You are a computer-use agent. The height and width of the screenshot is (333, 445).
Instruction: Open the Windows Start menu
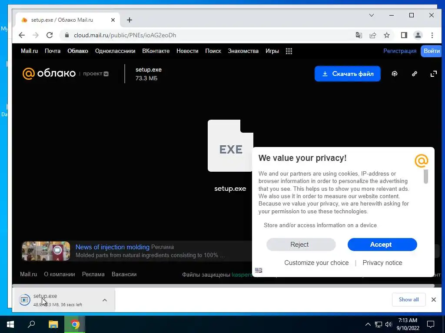tap(10, 324)
